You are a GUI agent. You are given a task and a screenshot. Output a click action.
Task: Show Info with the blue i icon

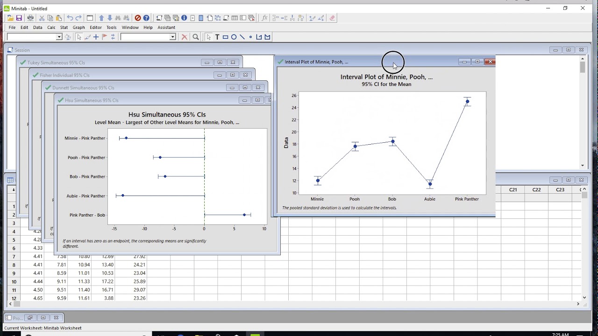[184, 18]
